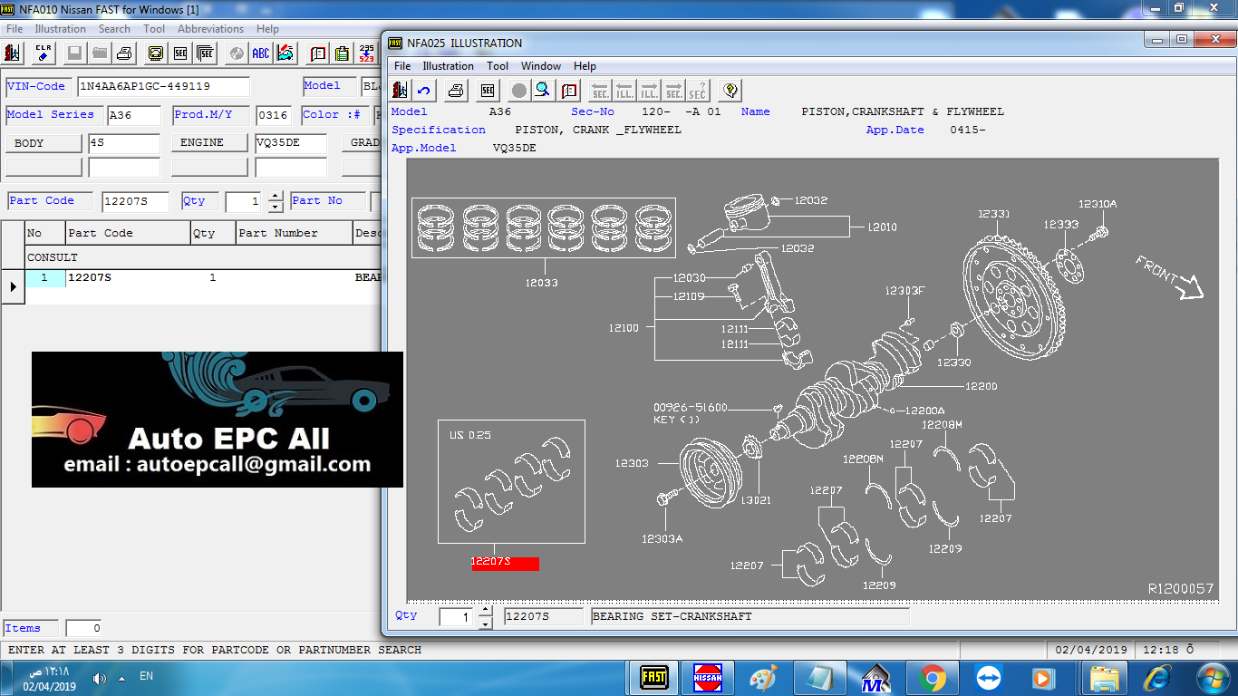This screenshot has width=1238, height=696.
Task: Click the Prod.M/Y field showing 0316
Action: (x=274, y=115)
